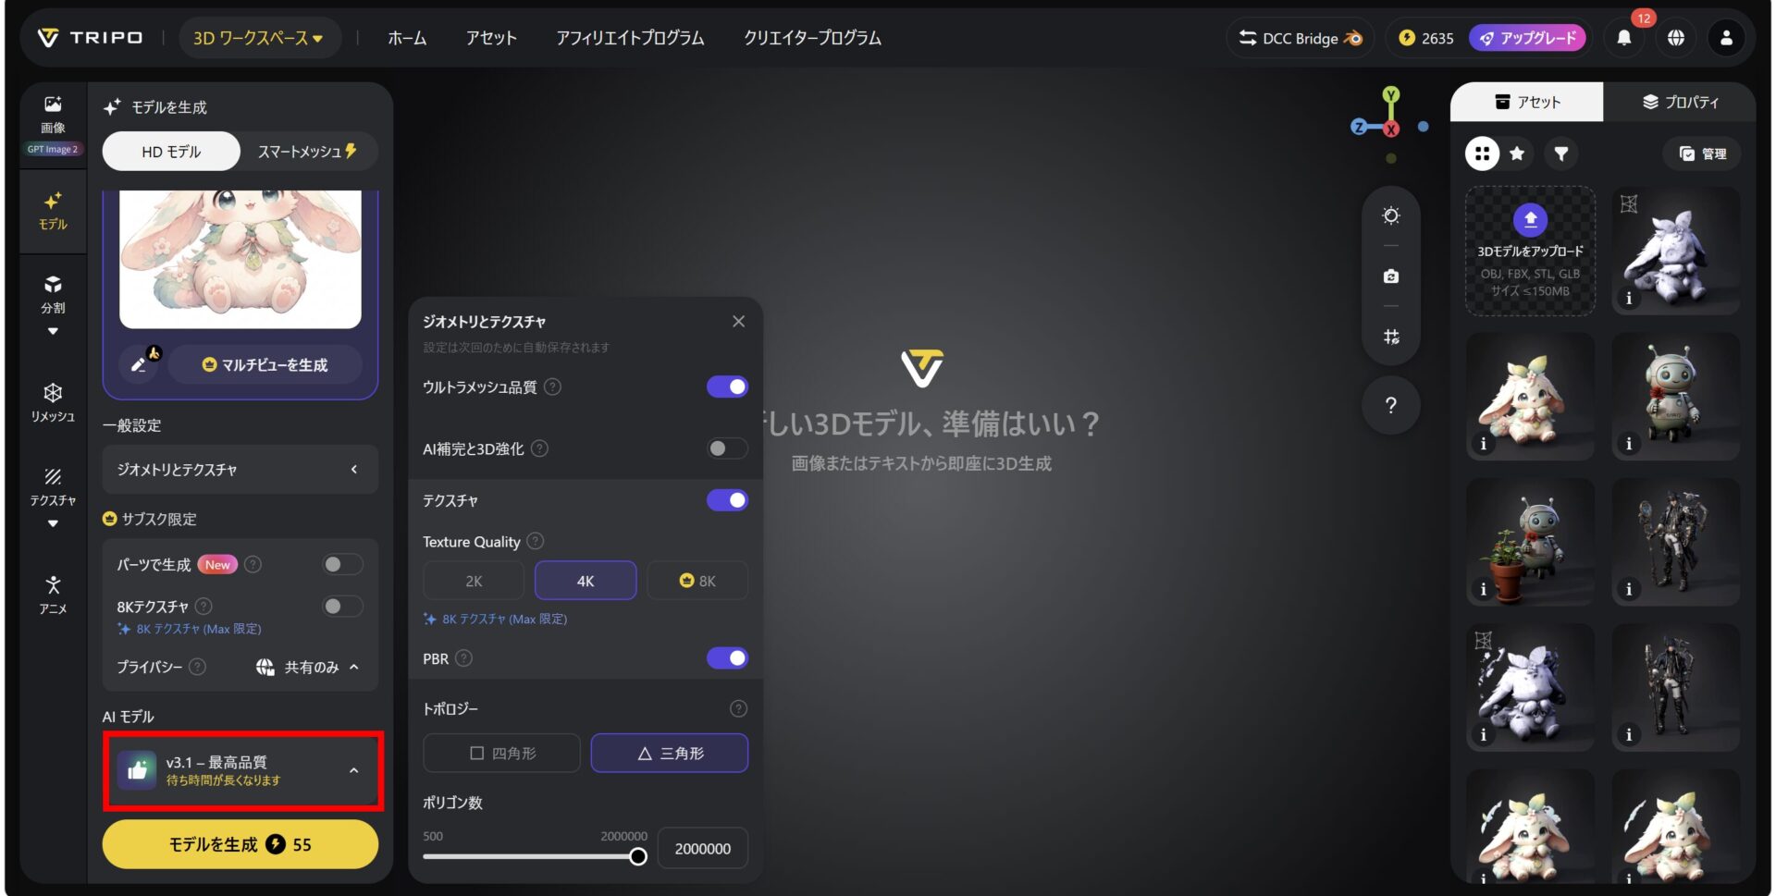1776x896 pixels.
Task: Show help for PBR option
Action: pyautogui.click(x=464, y=657)
